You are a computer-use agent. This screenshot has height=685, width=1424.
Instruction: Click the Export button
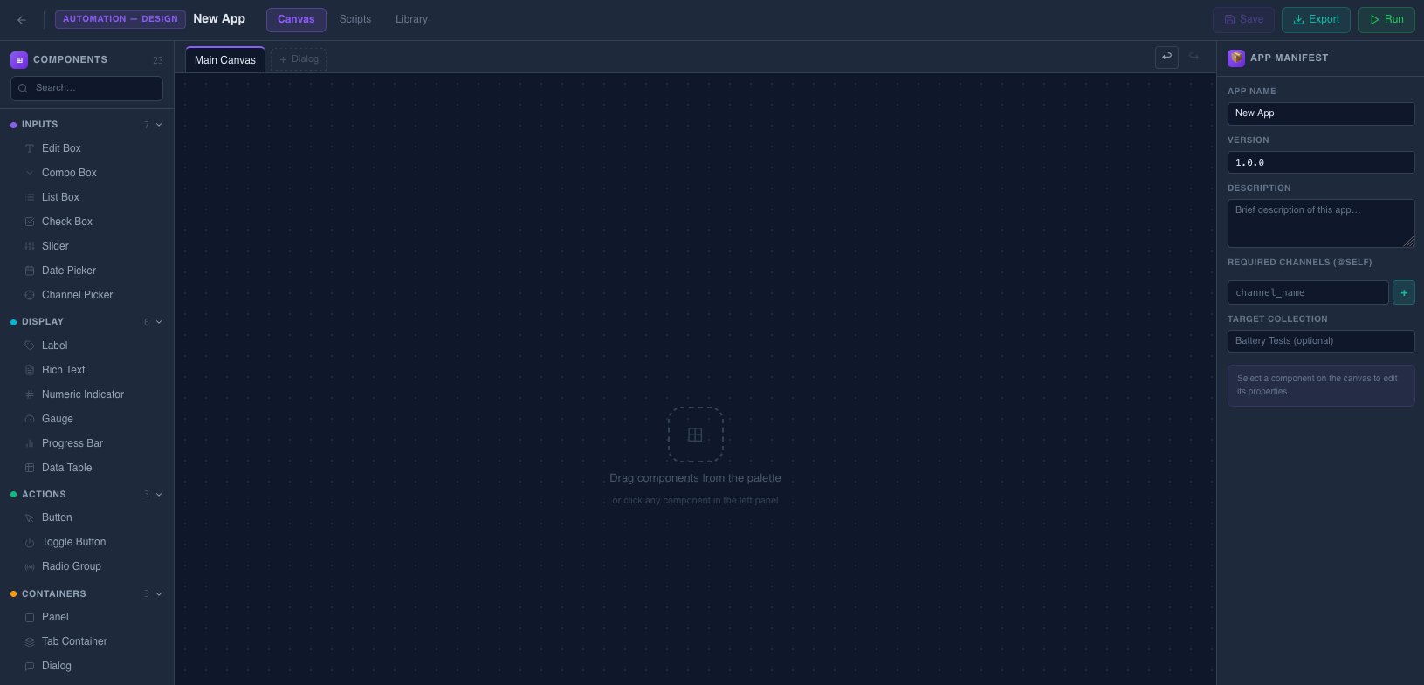point(1316,19)
